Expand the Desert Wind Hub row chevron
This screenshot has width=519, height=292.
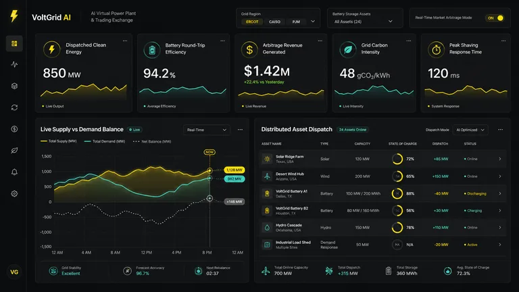(x=500, y=176)
